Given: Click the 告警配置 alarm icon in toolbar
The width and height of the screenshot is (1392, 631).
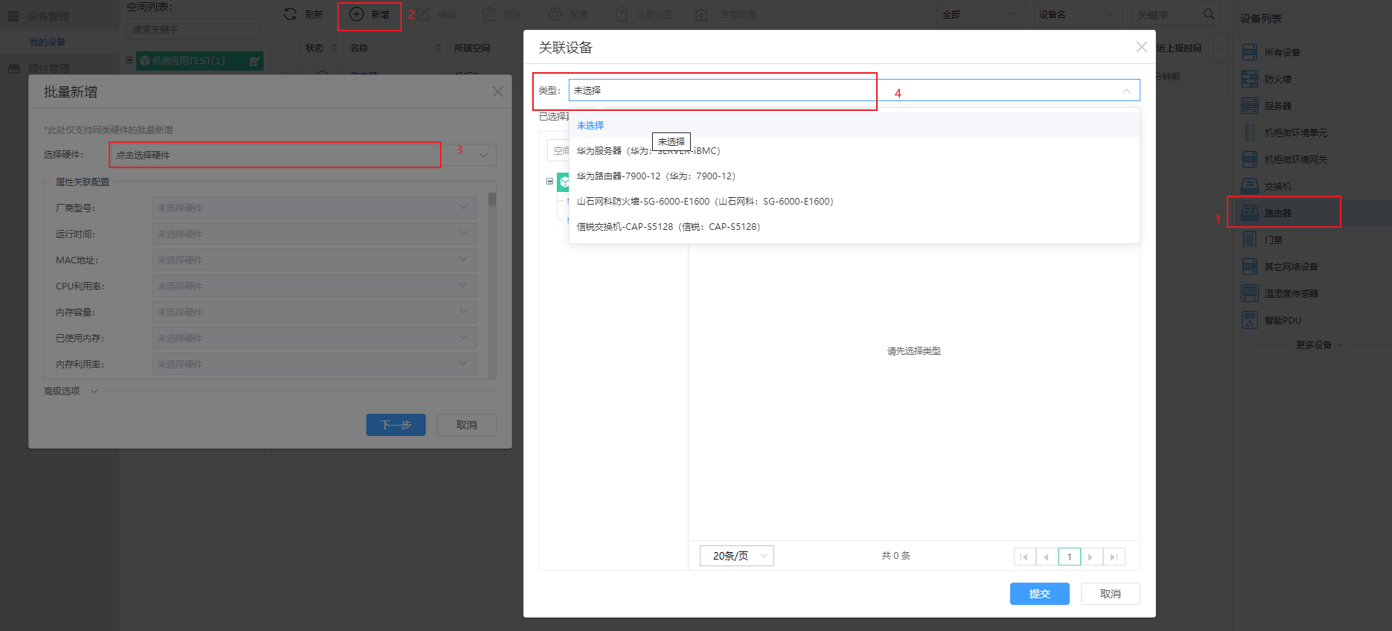Looking at the screenshot, I should (701, 14).
